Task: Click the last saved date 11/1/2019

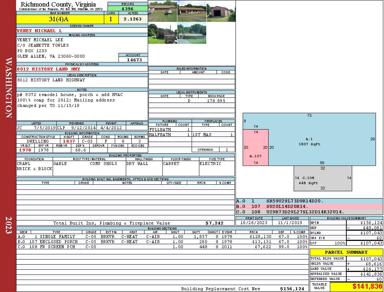Action: click(290, 223)
